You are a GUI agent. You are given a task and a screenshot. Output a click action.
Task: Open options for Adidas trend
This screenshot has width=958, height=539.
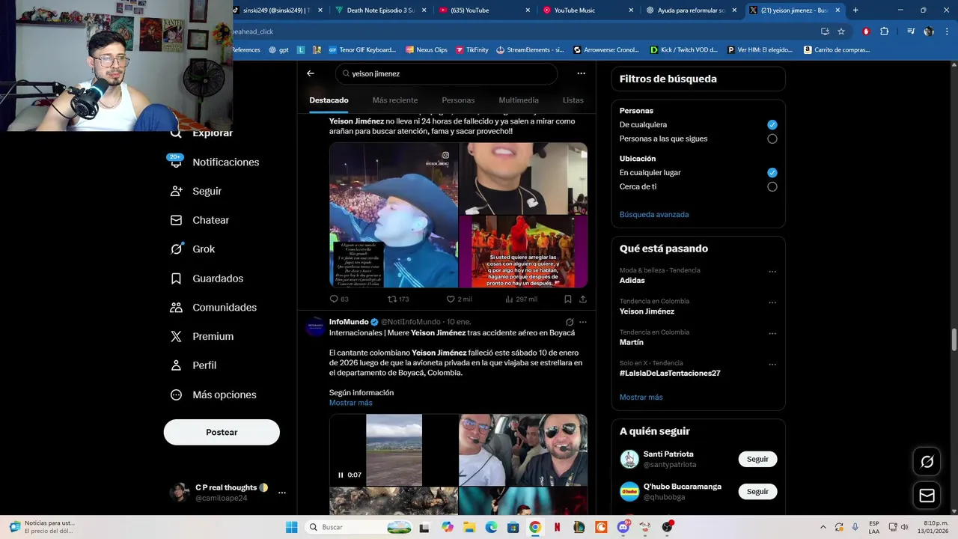772,272
